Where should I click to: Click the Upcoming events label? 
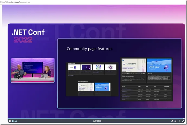coord(83,82)
